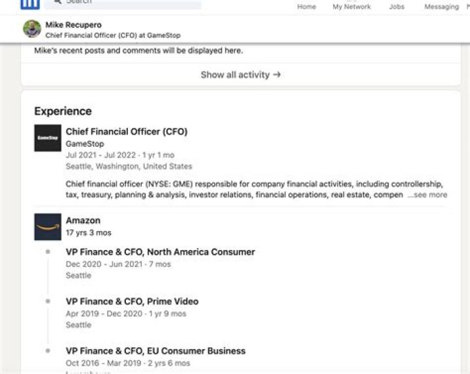Switch to the Jobs tab
The image size is (470, 374).
396,7
